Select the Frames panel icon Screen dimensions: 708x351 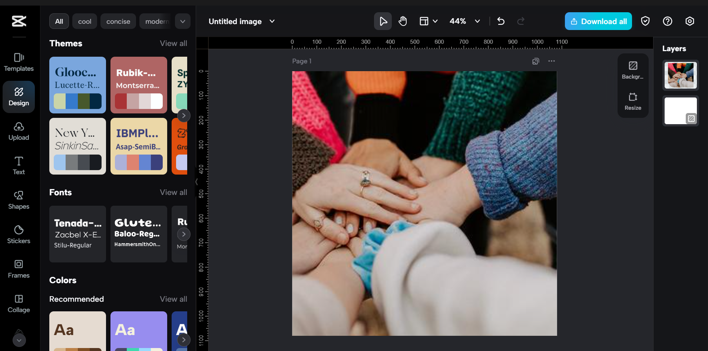[x=19, y=269]
